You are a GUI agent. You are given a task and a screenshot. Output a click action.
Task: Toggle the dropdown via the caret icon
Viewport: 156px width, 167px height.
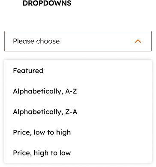click(x=138, y=41)
